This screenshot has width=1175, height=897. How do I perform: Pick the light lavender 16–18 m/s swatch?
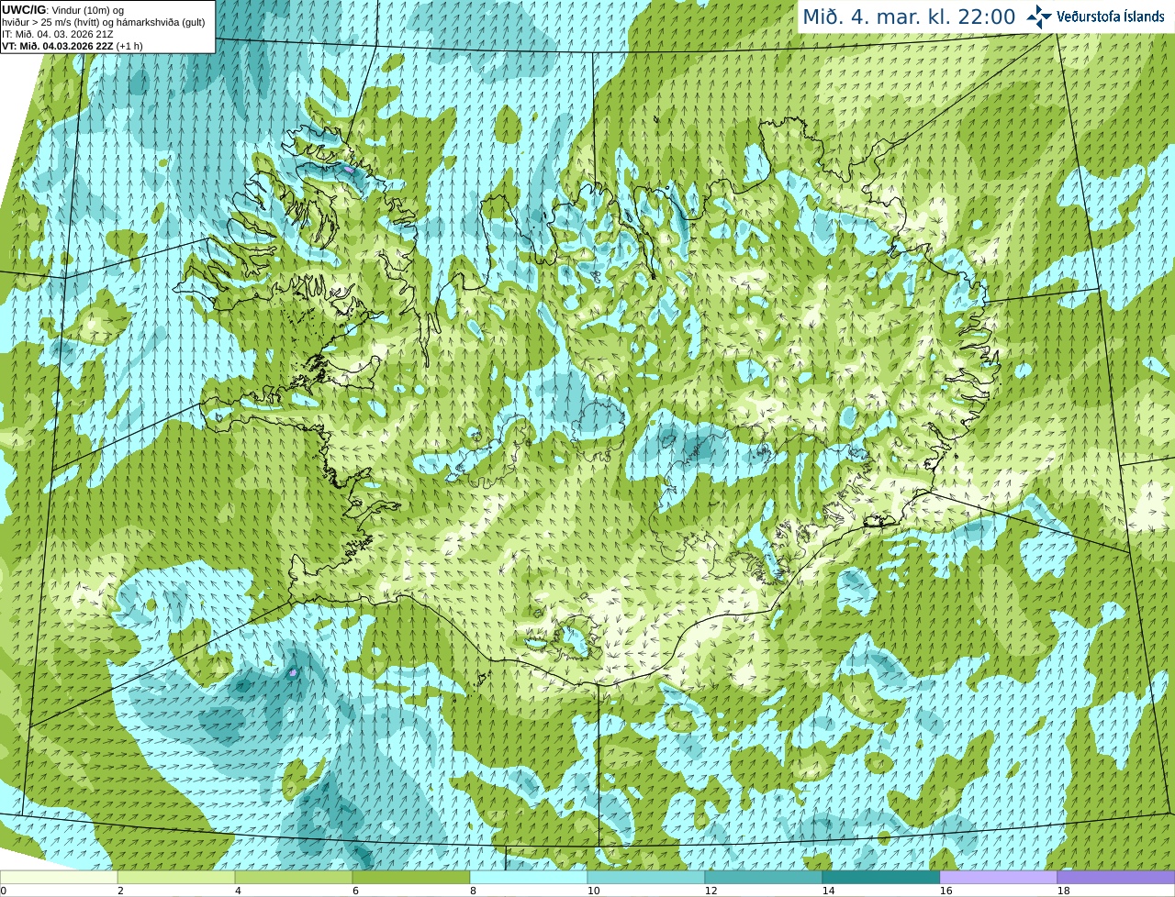point(999,877)
